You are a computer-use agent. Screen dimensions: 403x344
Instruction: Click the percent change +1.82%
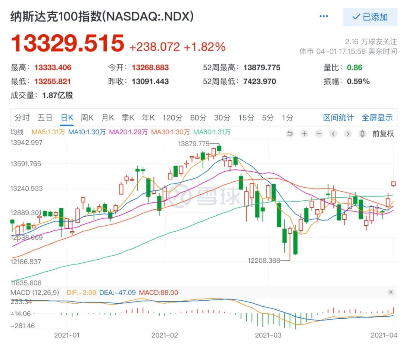pos(204,47)
